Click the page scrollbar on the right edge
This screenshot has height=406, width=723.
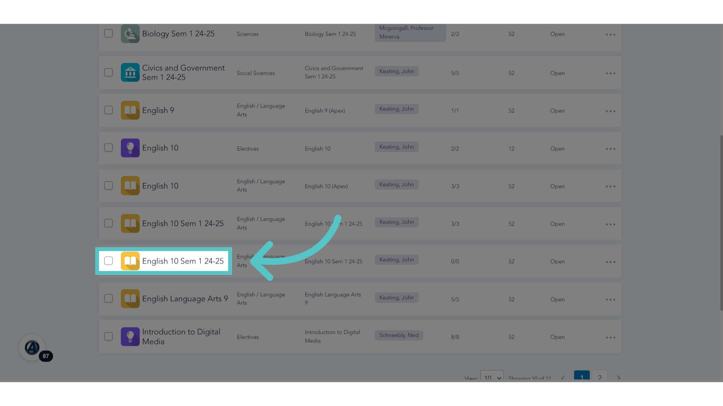721,223
